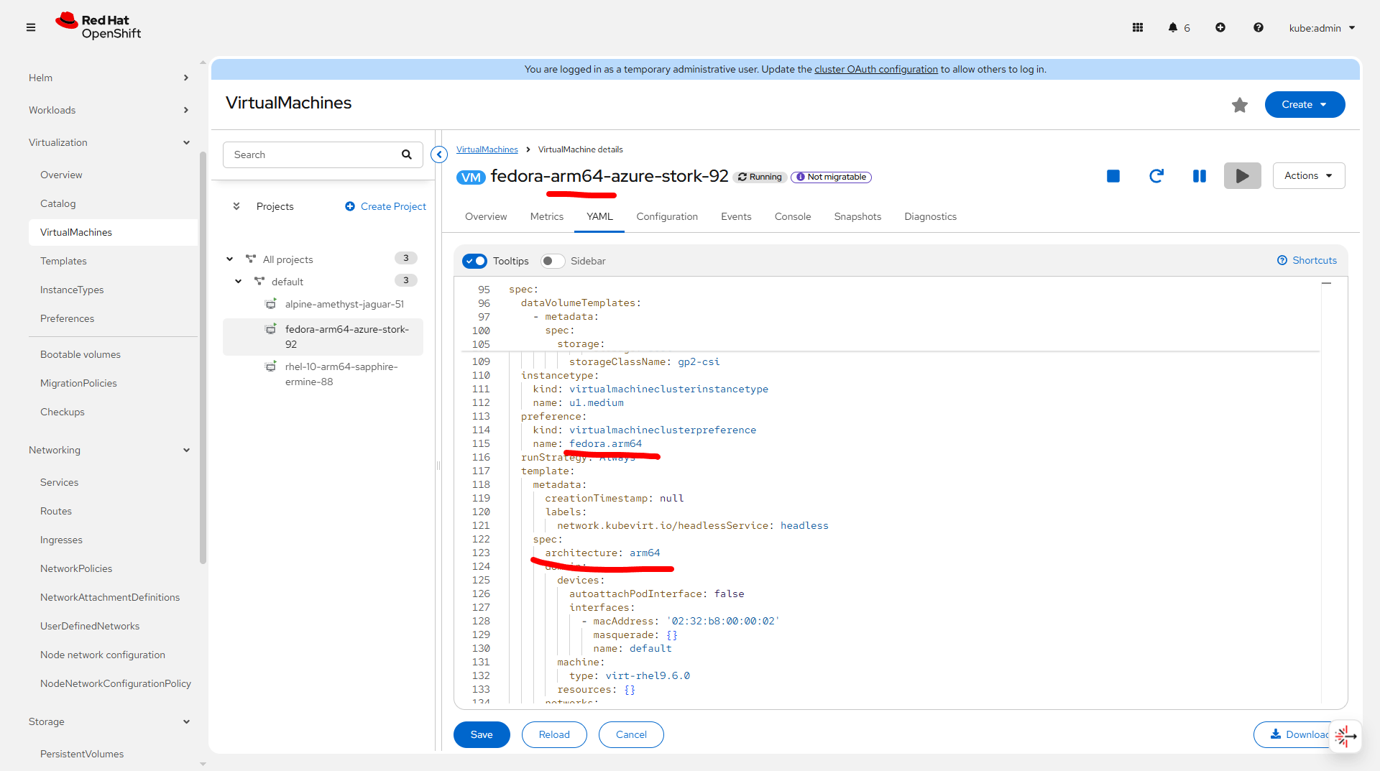Collapse the All projects tree node
Image resolution: width=1380 pixels, height=771 pixels.
click(x=229, y=259)
